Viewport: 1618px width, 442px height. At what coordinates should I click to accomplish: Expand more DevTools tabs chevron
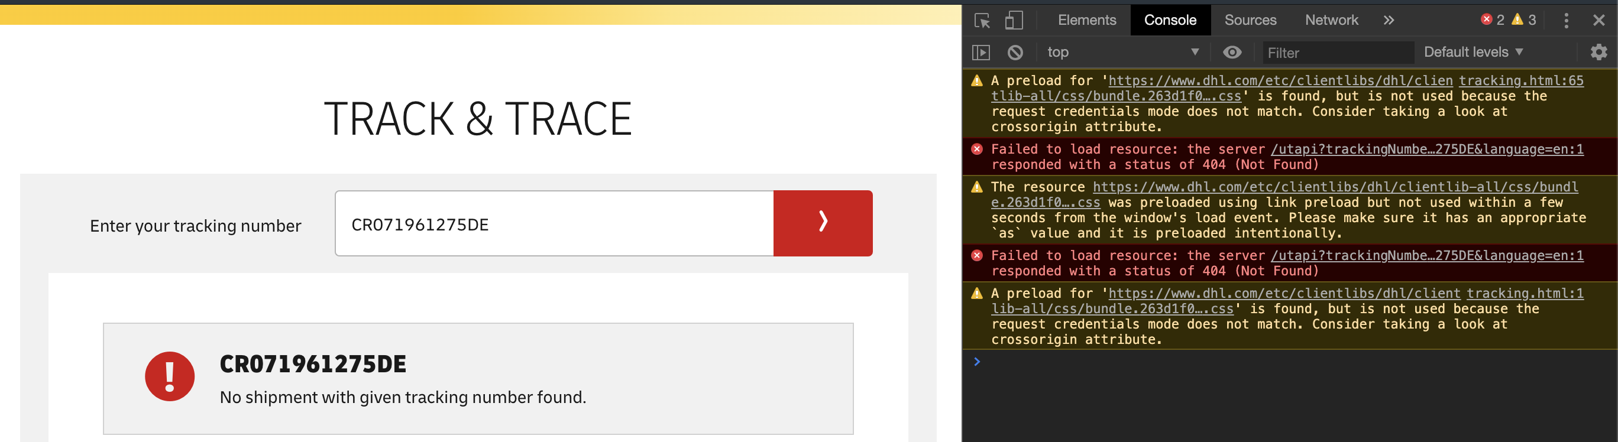tap(1388, 21)
